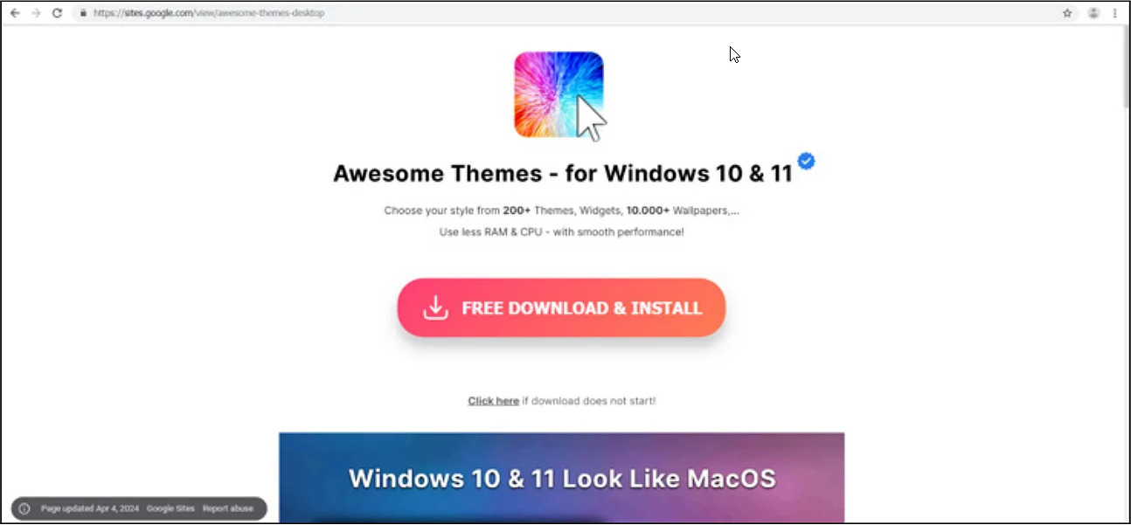Click the download arrow icon in the button
1131x525 pixels.
click(x=435, y=308)
